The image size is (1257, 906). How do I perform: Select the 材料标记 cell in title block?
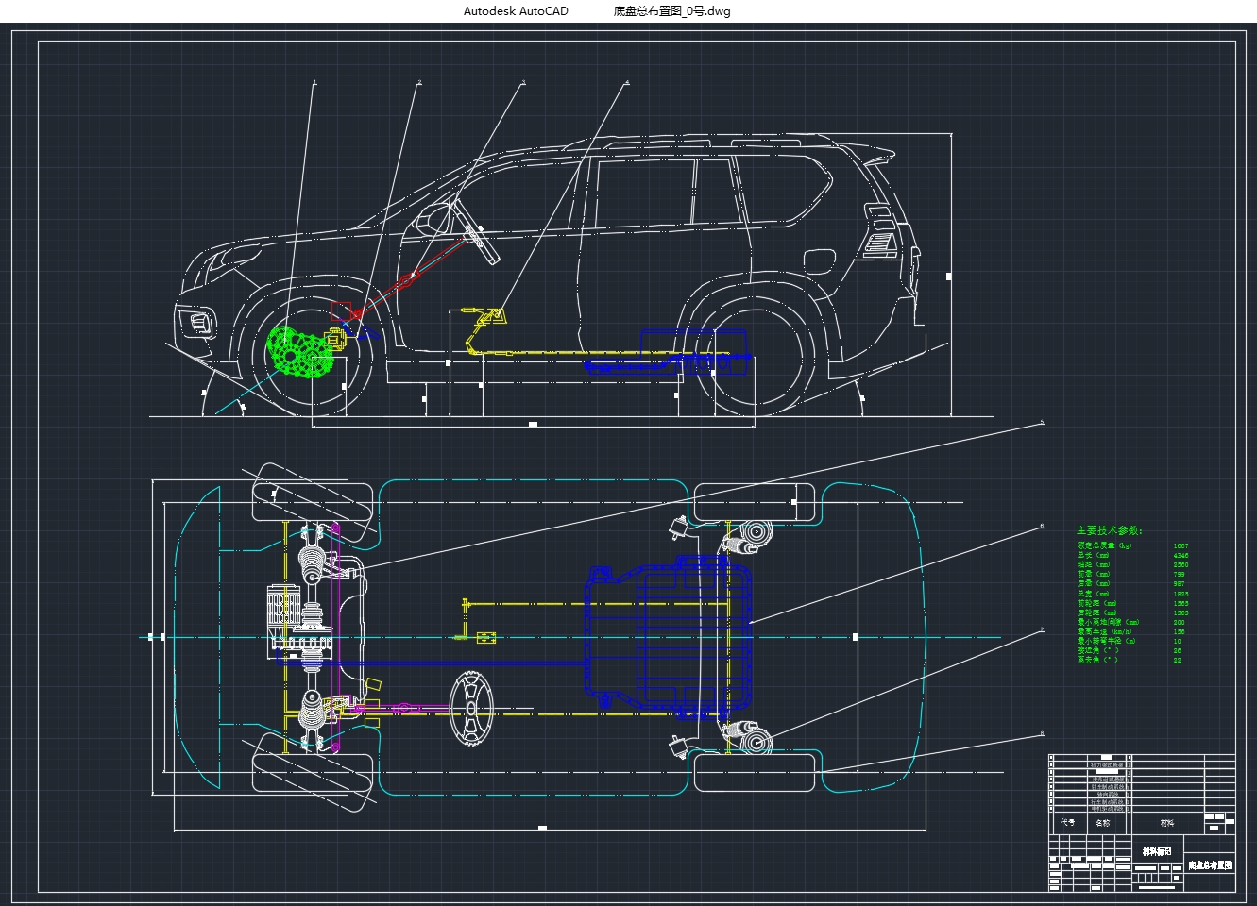click(x=1157, y=852)
